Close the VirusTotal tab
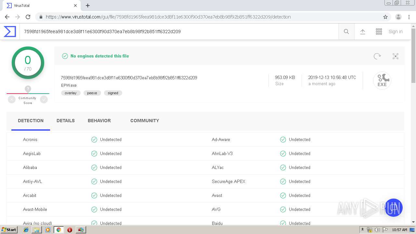 click(75, 6)
